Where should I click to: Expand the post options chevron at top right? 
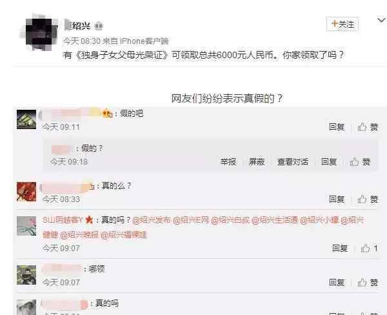(382, 20)
